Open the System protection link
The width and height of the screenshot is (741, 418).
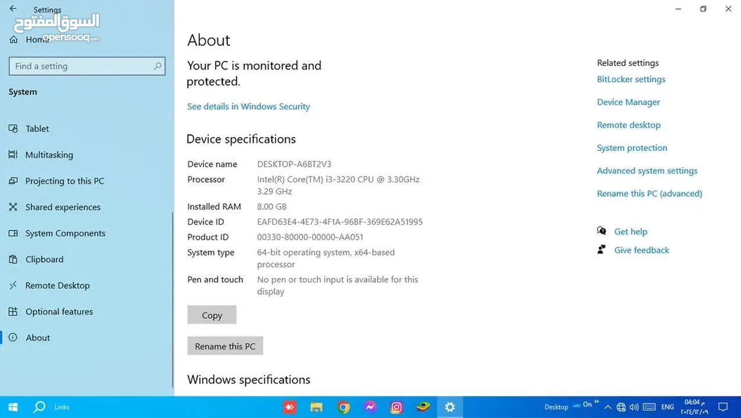point(632,148)
